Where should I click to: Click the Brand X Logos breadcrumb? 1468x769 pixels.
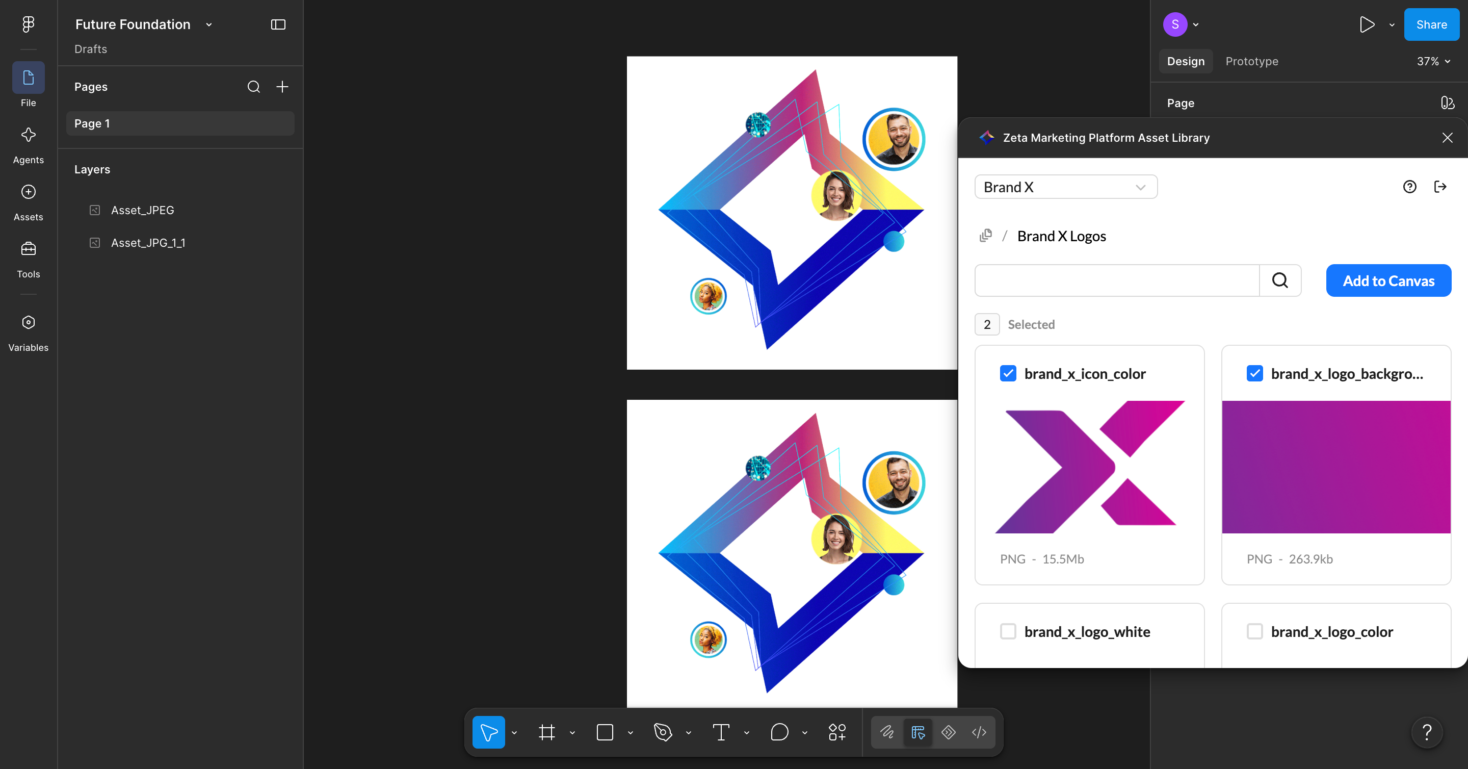pos(1062,236)
